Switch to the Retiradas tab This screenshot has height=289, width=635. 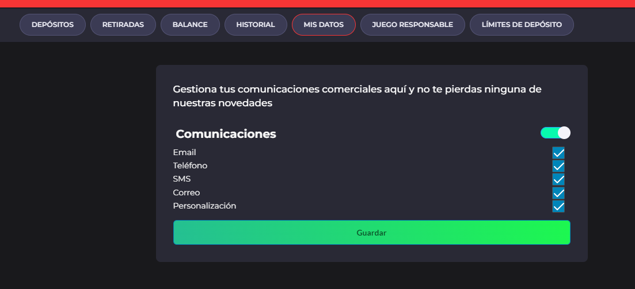click(x=123, y=25)
